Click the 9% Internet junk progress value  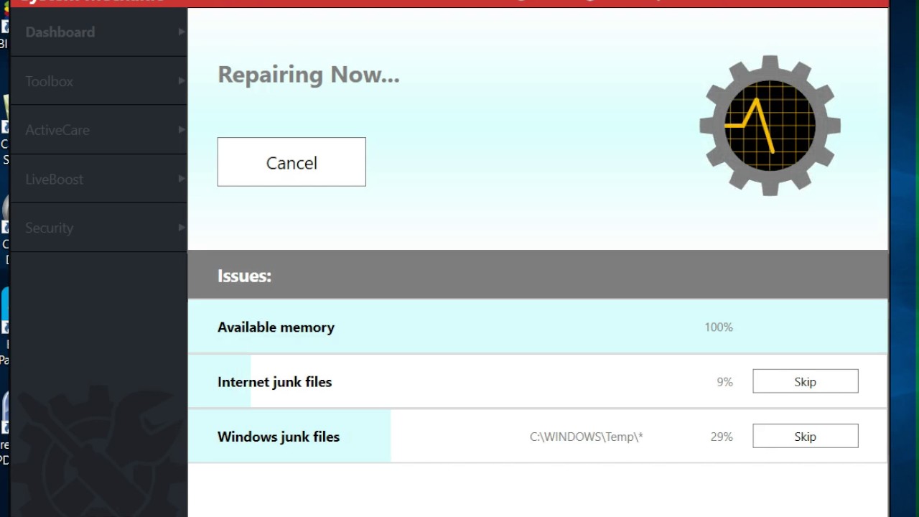tap(724, 382)
